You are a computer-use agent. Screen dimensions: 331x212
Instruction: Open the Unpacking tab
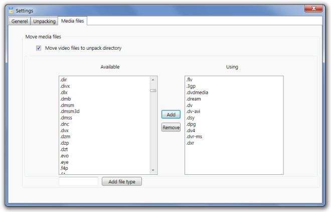click(44, 21)
